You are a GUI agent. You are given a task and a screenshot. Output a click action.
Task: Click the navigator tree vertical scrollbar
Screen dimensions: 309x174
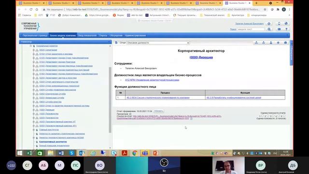(110, 100)
